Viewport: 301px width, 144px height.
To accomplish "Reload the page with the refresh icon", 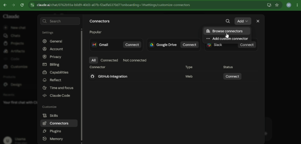I will [x=22, y=5].
